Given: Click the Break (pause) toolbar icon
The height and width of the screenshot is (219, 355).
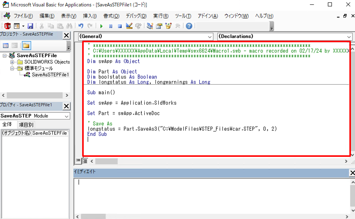Looking at the screenshot, I should point(111,26).
